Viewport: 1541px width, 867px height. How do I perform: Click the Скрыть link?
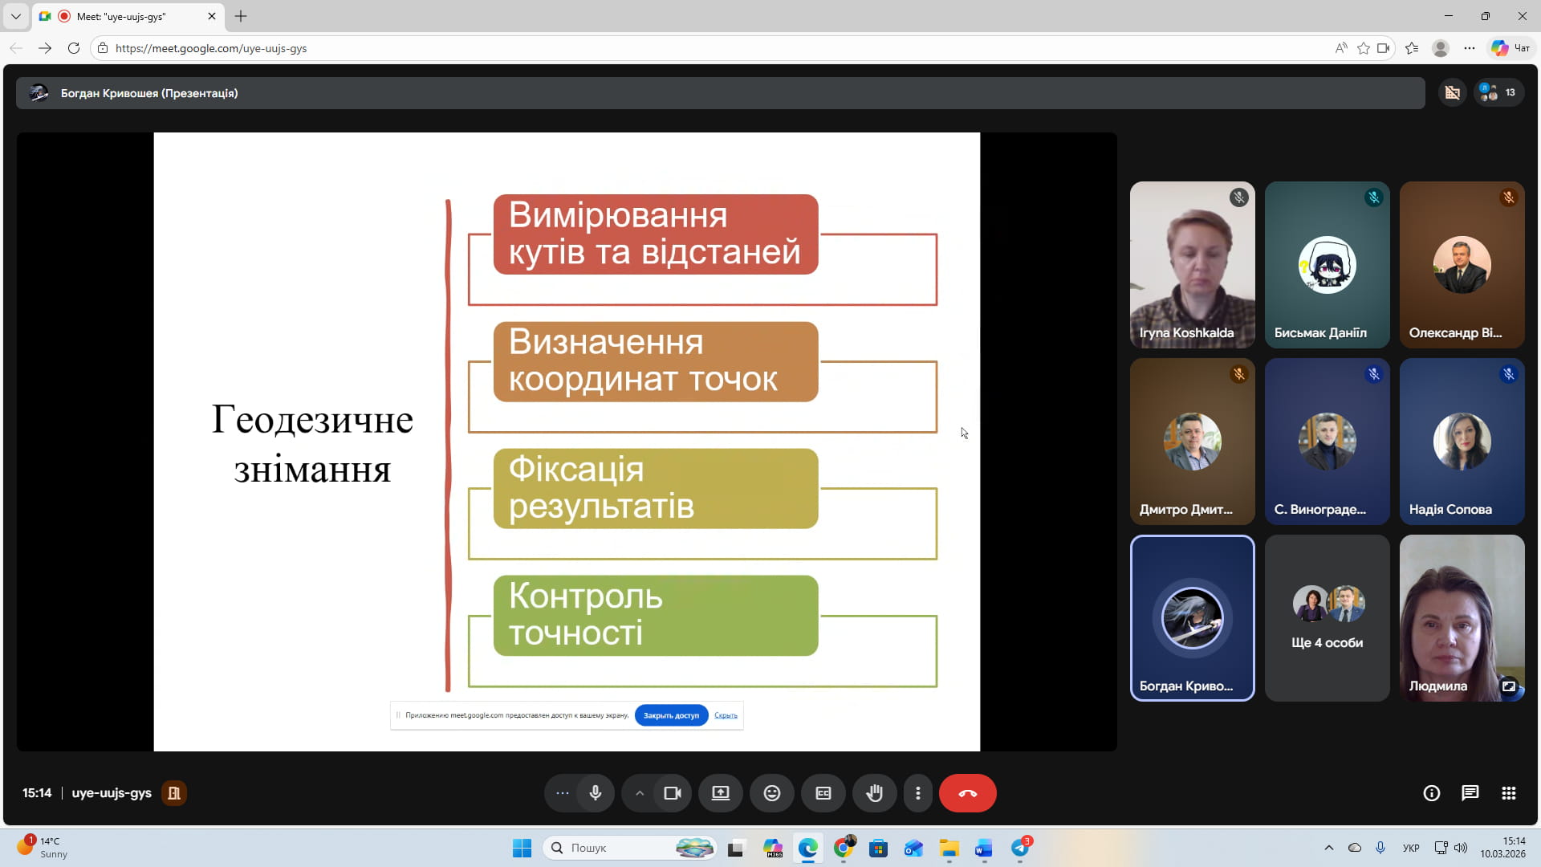(726, 715)
